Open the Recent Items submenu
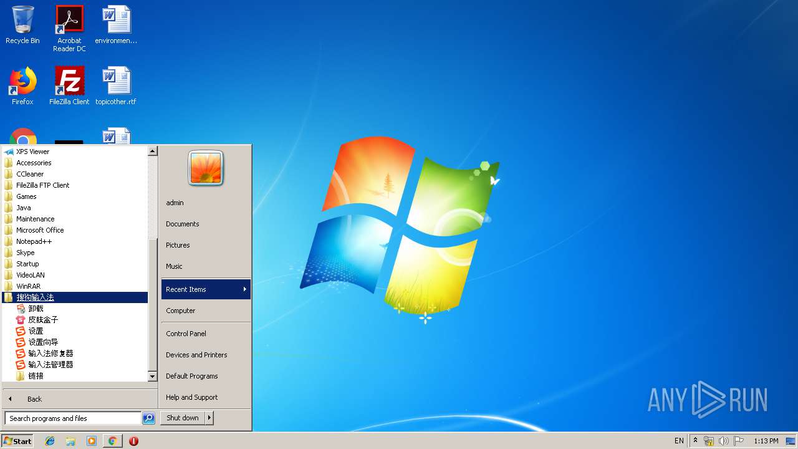This screenshot has width=798, height=449. (206, 289)
